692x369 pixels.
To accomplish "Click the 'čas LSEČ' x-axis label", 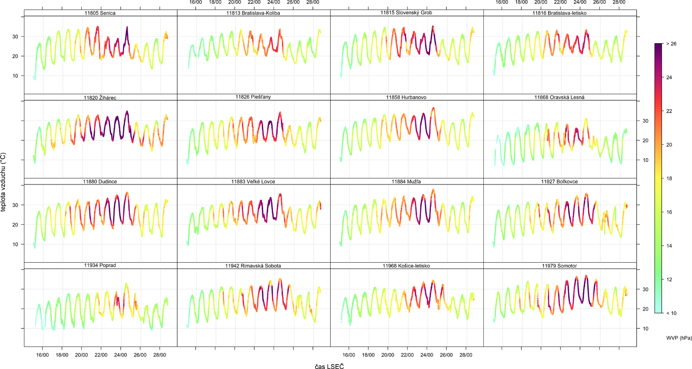I will (329, 366).
